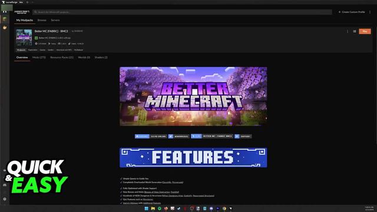Viewport: 377px width, 212px height.
Task: Click the Modpacks category tag
Action: click(21, 50)
